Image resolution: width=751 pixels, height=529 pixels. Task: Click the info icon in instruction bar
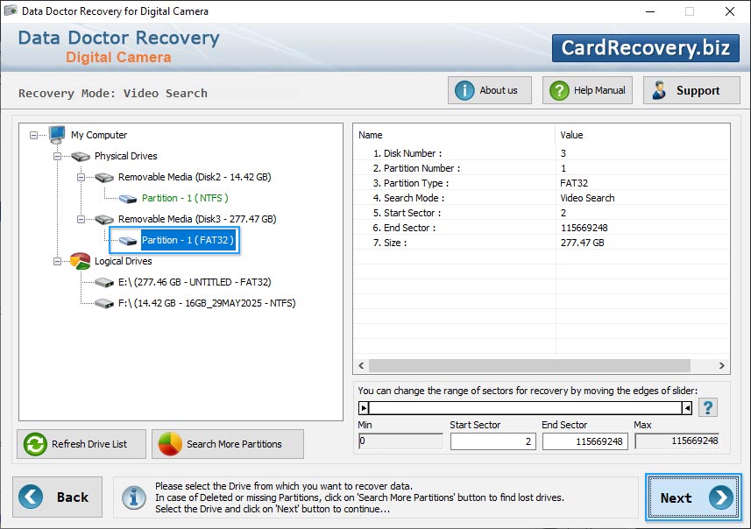coord(134,497)
